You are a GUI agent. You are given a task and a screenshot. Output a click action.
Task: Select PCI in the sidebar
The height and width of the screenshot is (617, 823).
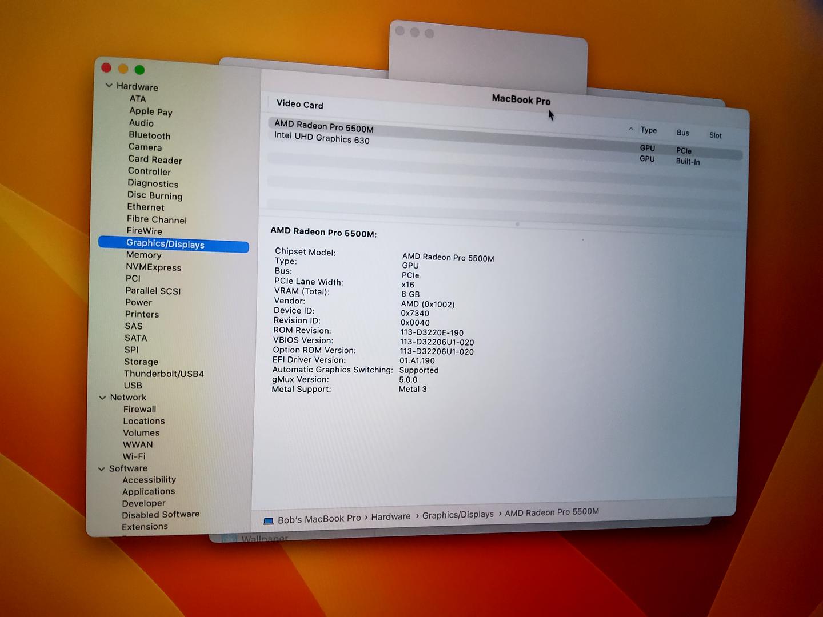[133, 278]
